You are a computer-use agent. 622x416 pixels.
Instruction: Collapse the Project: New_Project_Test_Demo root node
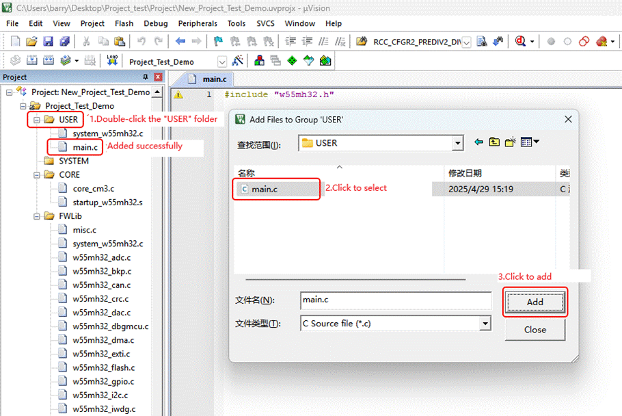pyautogui.click(x=9, y=92)
